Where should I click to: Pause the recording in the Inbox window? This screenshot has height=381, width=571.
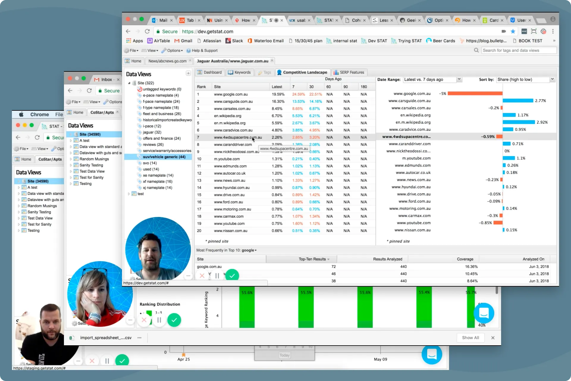coord(159,320)
